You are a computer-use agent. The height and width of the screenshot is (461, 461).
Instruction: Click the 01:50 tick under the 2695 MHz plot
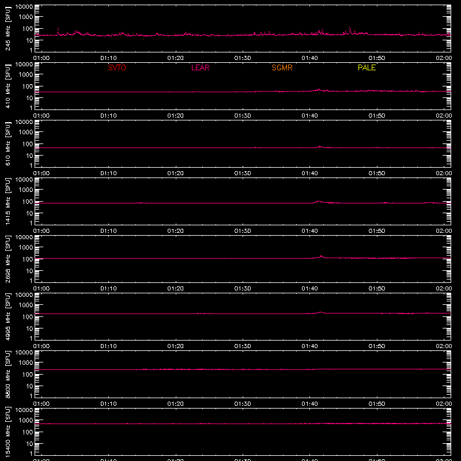coord(377,289)
